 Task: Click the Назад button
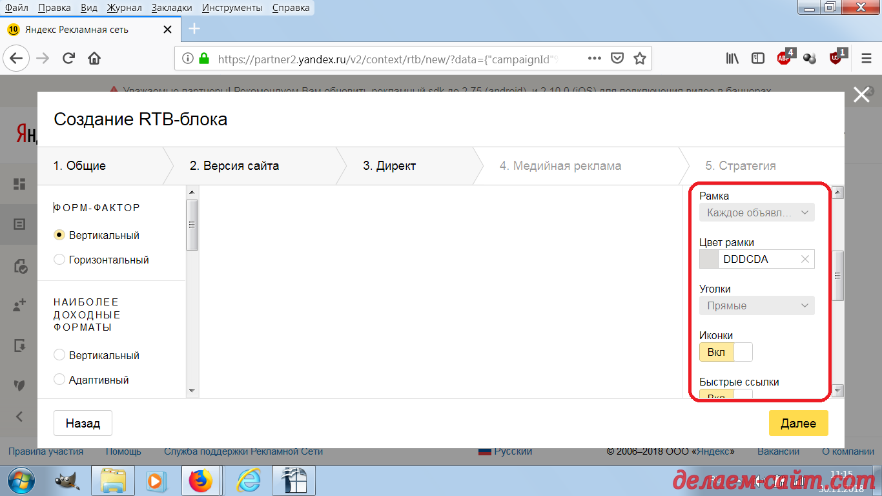click(83, 424)
